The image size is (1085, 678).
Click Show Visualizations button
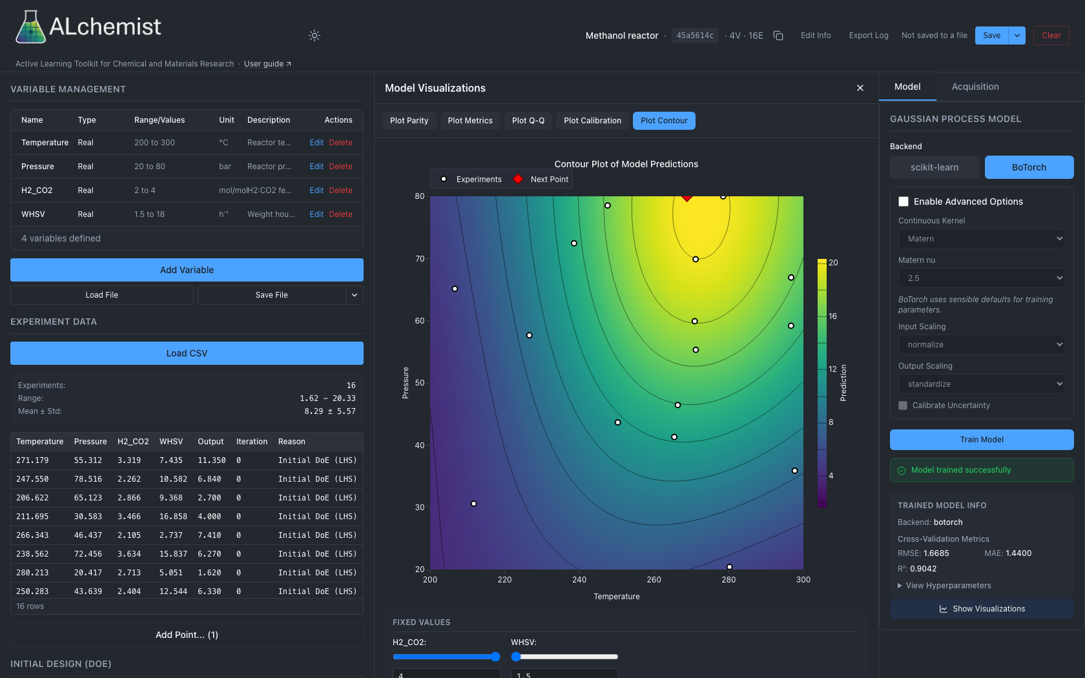(982, 609)
